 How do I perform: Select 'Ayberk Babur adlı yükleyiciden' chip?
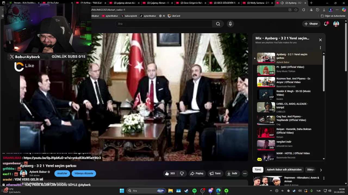tap(284, 170)
